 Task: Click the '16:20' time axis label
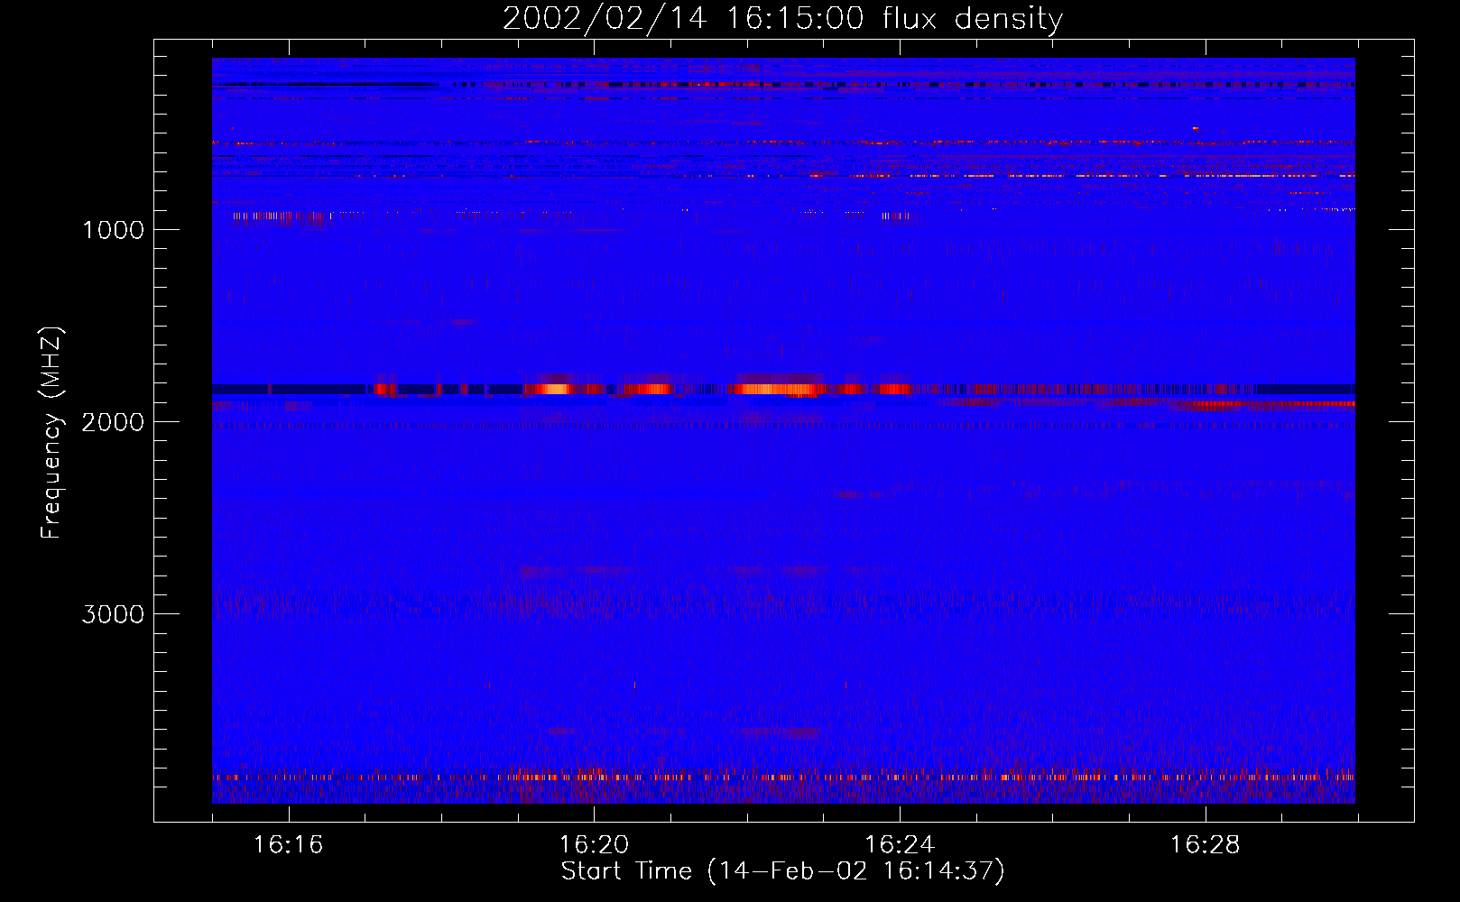tap(594, 844)
